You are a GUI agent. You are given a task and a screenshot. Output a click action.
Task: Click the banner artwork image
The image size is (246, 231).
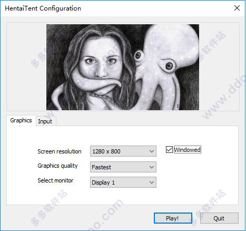coord(123,67)
